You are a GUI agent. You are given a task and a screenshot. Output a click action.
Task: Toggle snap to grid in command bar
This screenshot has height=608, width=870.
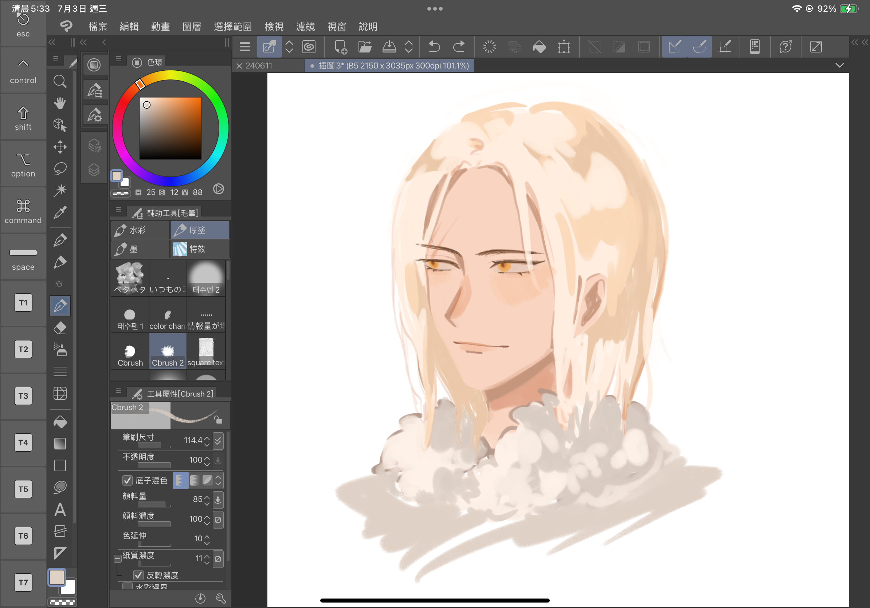coord(725,47)
